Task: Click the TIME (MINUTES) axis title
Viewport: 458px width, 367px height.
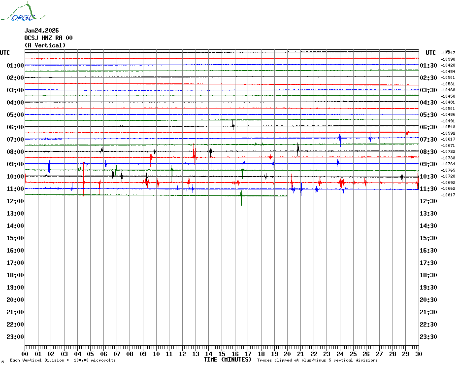Action: tap(228, 360)
